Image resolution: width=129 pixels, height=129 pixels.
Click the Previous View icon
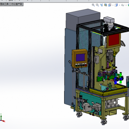click(x=101, y=5)
